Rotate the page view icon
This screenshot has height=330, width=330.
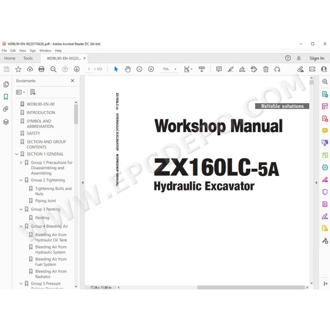277,69
